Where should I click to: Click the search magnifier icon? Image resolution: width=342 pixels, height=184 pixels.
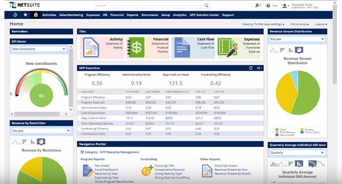(206, 6)
